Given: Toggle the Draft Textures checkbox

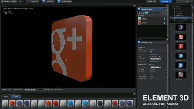Looking at the screenshot, I should pyautogui.click(x=52, y=90).
